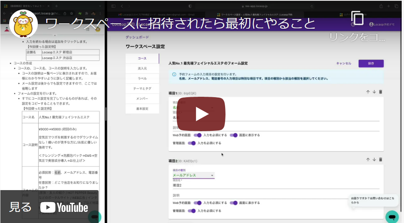This screenshot has width=404, height=223.
Task: Click the copy-link icon near リンクをコピー
Action: point(357,18)
